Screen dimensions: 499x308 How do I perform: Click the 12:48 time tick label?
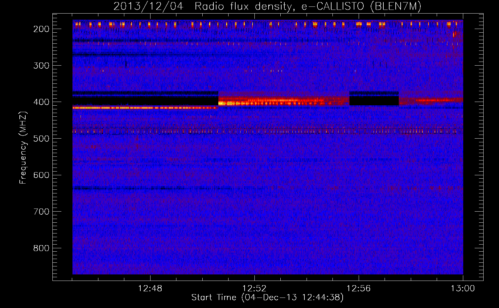point(150,289)
